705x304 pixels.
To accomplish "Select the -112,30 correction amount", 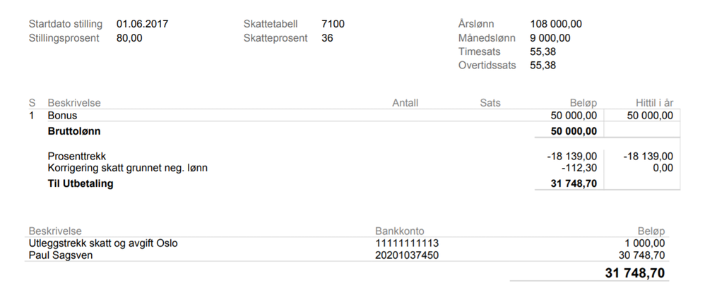I will (579, 168).
